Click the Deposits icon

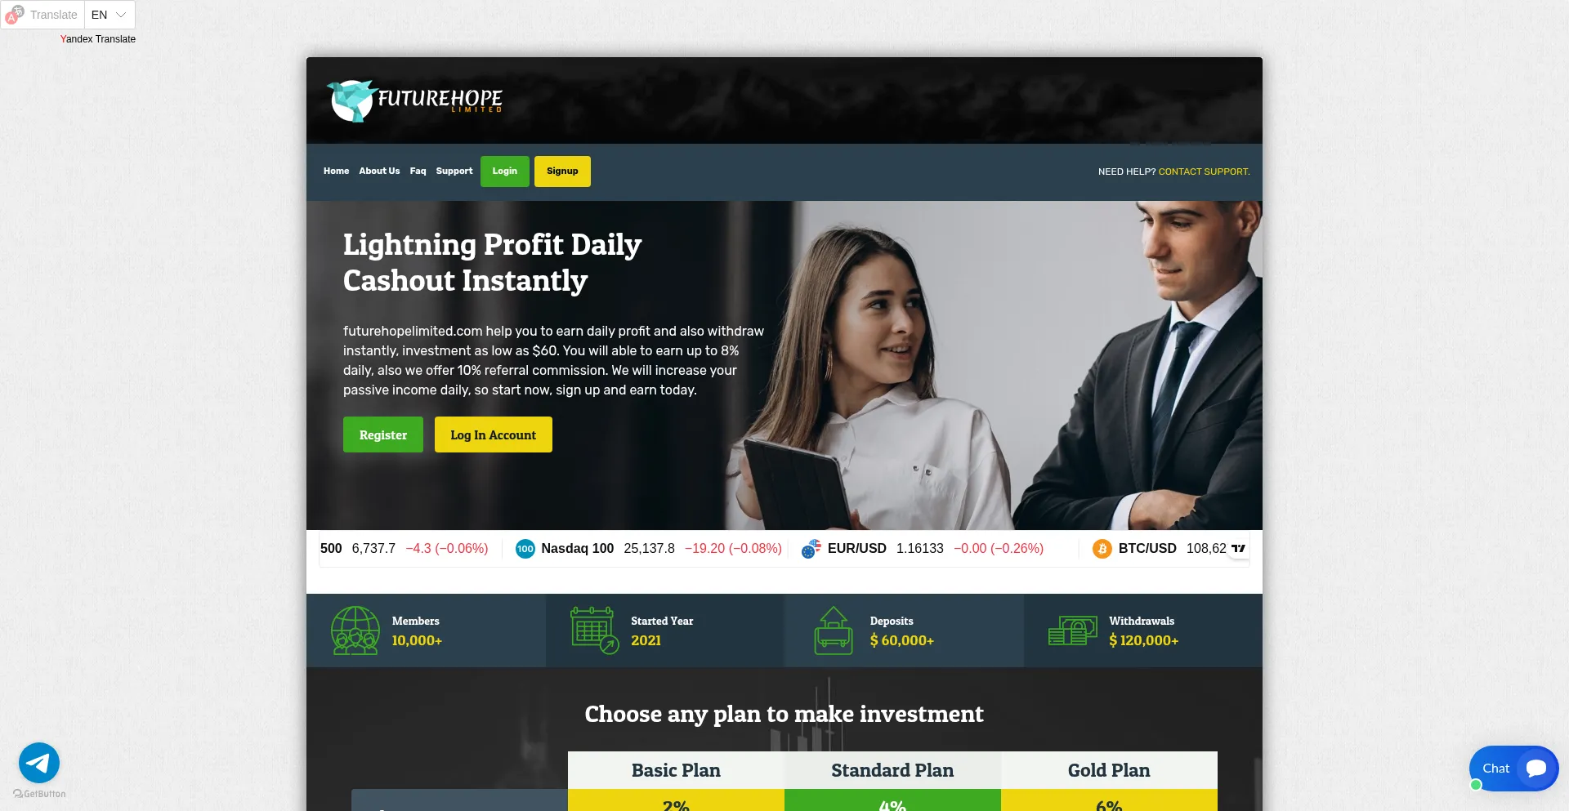click(834, 631)
